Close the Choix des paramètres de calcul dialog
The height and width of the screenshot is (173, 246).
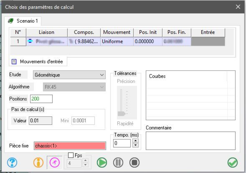click(x=238, y=7)
